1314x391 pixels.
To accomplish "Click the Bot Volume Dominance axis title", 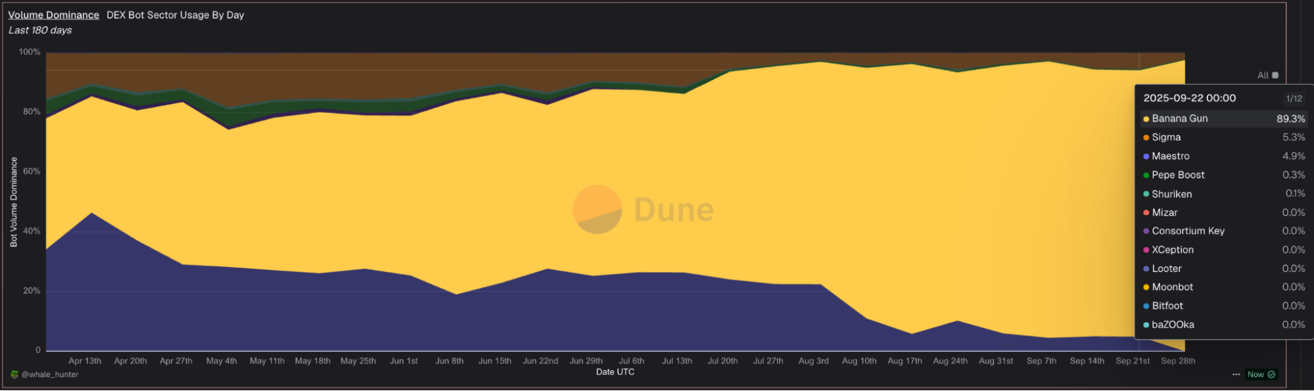I will click(14, 202).
